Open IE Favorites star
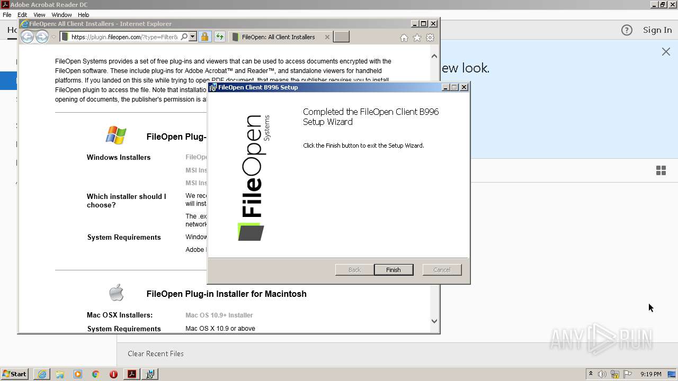The height and width of the screenshot is (381, 678). click(x=417, y=38)
